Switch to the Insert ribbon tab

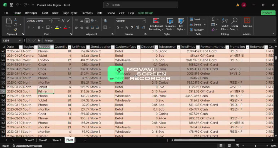coord(45,13)
